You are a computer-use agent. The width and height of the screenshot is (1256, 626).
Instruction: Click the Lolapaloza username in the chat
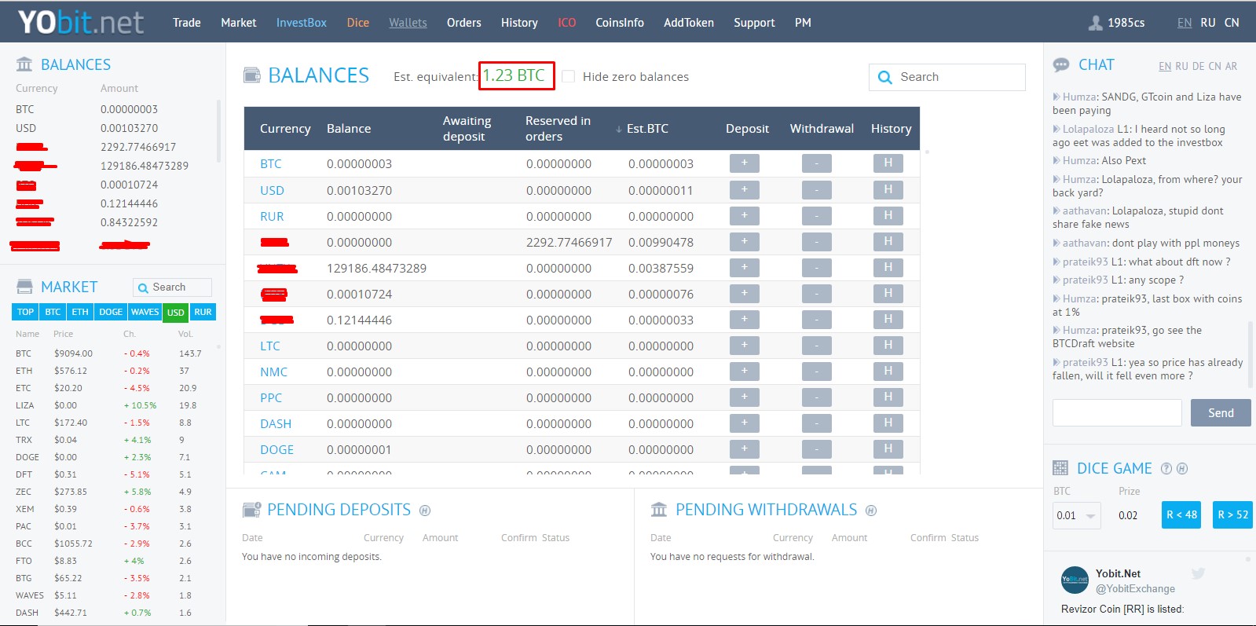click(1088, 129)
